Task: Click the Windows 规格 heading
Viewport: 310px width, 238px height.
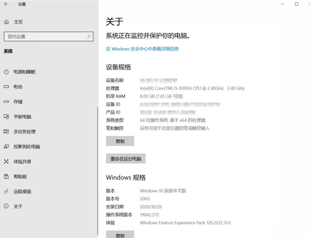Action: [x=126, y=178]
